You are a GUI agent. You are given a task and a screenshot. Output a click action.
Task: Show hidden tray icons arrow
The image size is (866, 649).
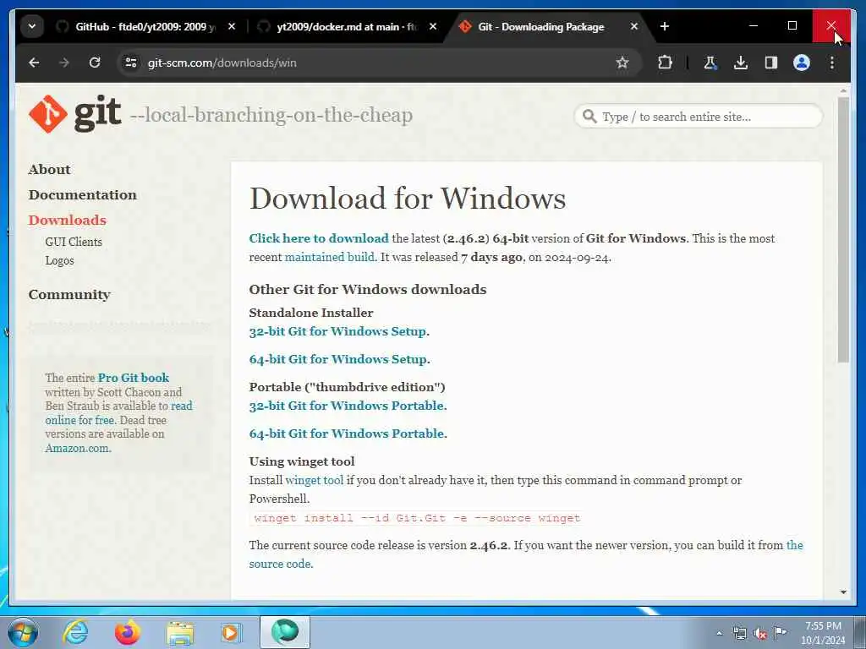coord(719,634)
